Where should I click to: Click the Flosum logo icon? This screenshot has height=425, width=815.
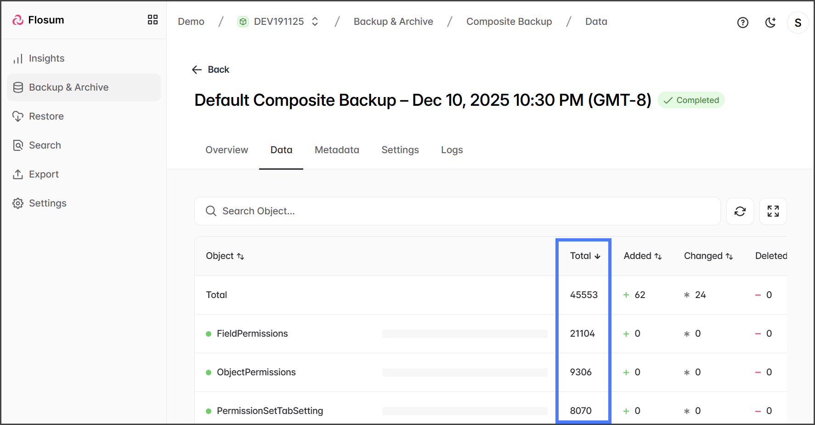click(18, 20)
